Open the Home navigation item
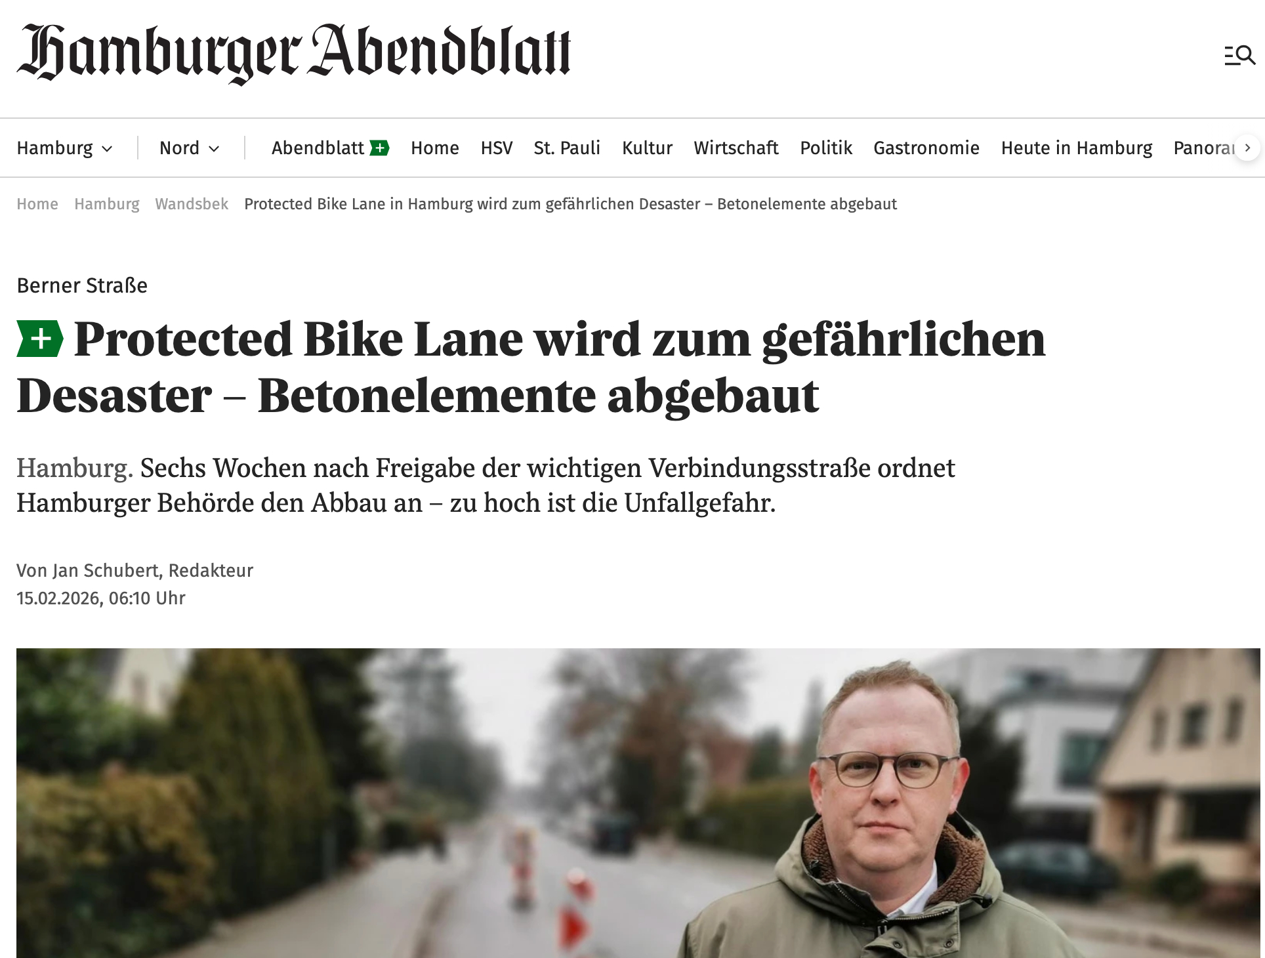Viewport: 1265px width, 958px height. point(435,148)
